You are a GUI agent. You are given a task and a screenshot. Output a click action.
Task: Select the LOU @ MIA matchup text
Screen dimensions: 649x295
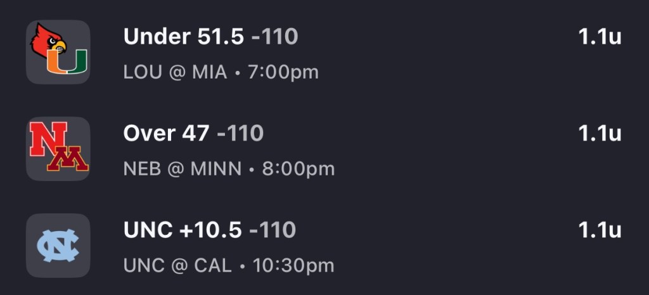(x=175, y=72)
